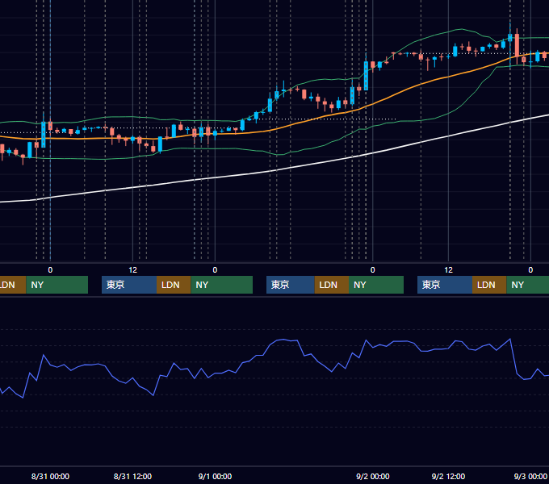Click the large red candle before 9/3 00:00
Image resolution: width=549 pixels, height=484 pixels.
click(x=517, y=45)
